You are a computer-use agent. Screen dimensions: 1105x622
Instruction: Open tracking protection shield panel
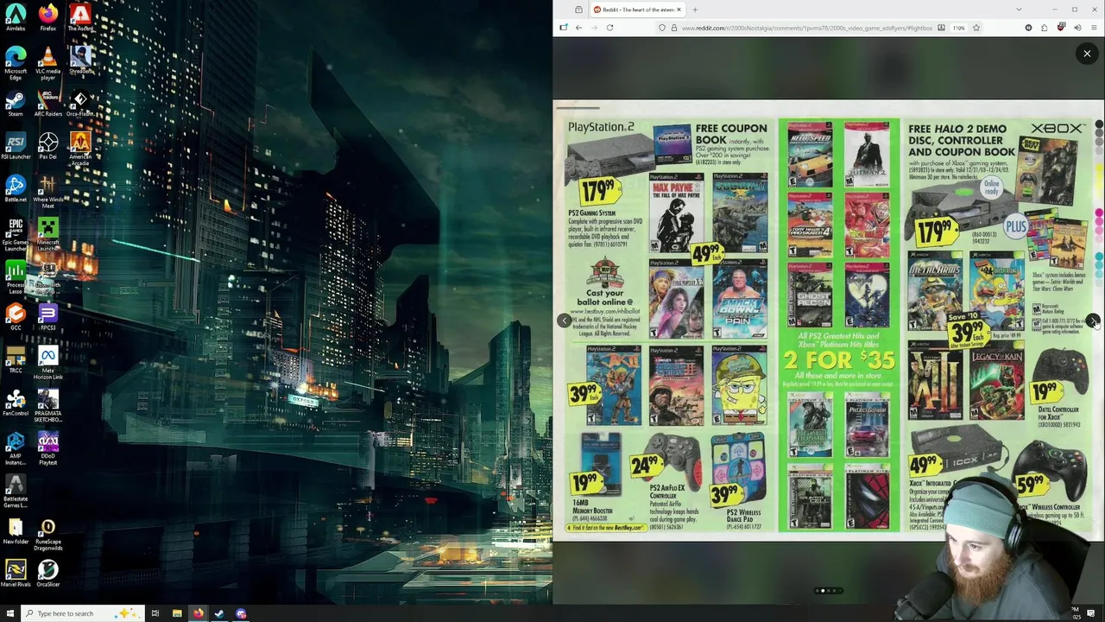coord(662,28)
